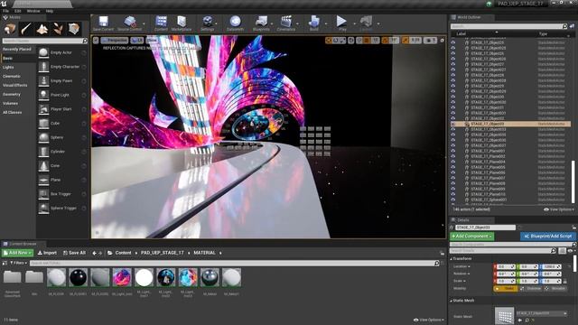Toggle the Scale lock icon
Image resolution: width=578 pixels, height=325 pixels.
point(565,281)
